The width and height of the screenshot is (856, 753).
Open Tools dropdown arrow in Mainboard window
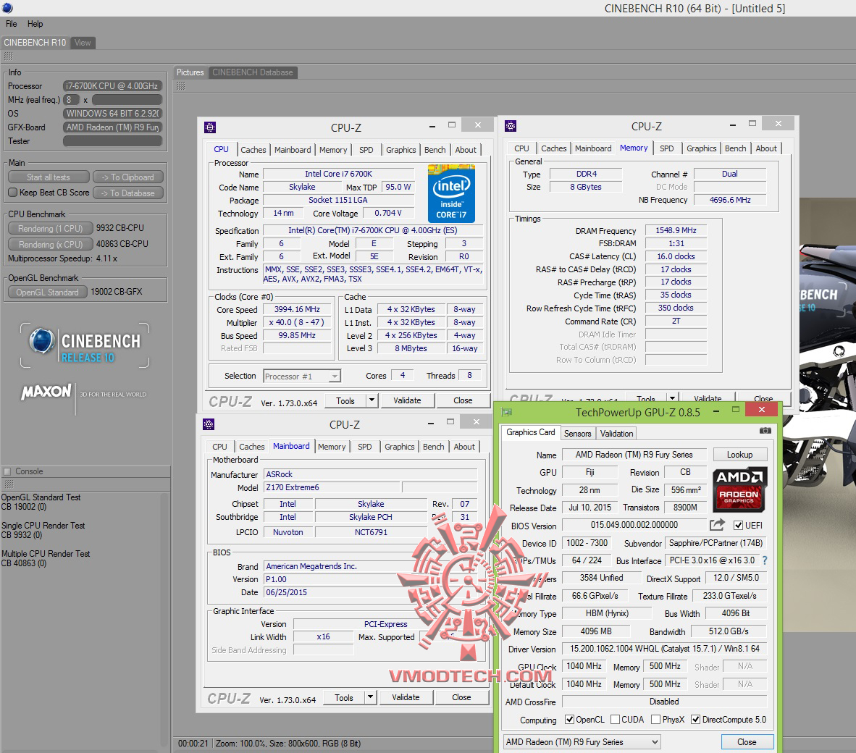370,697
